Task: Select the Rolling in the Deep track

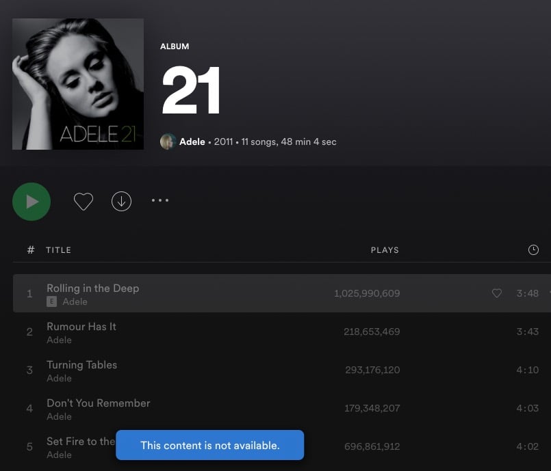Action: point(92,288)
